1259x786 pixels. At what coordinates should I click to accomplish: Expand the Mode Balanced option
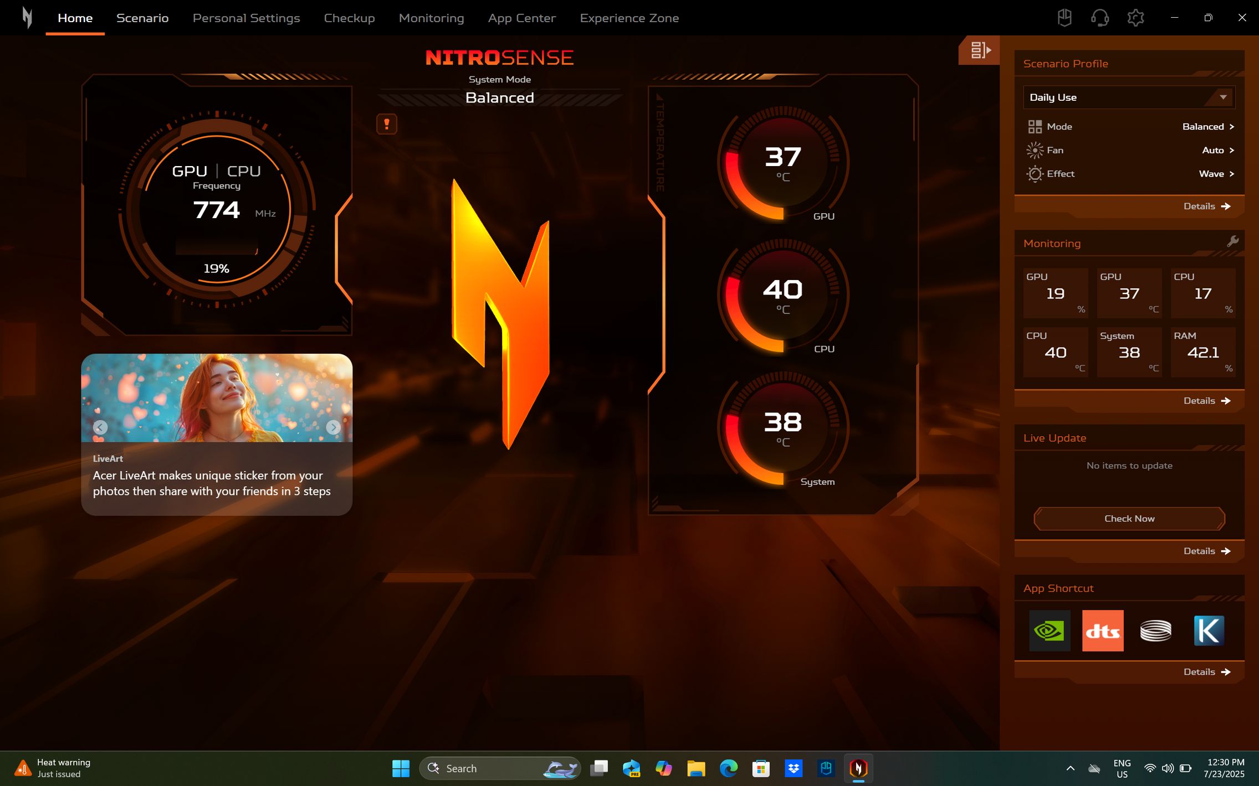click(1208, 127)
